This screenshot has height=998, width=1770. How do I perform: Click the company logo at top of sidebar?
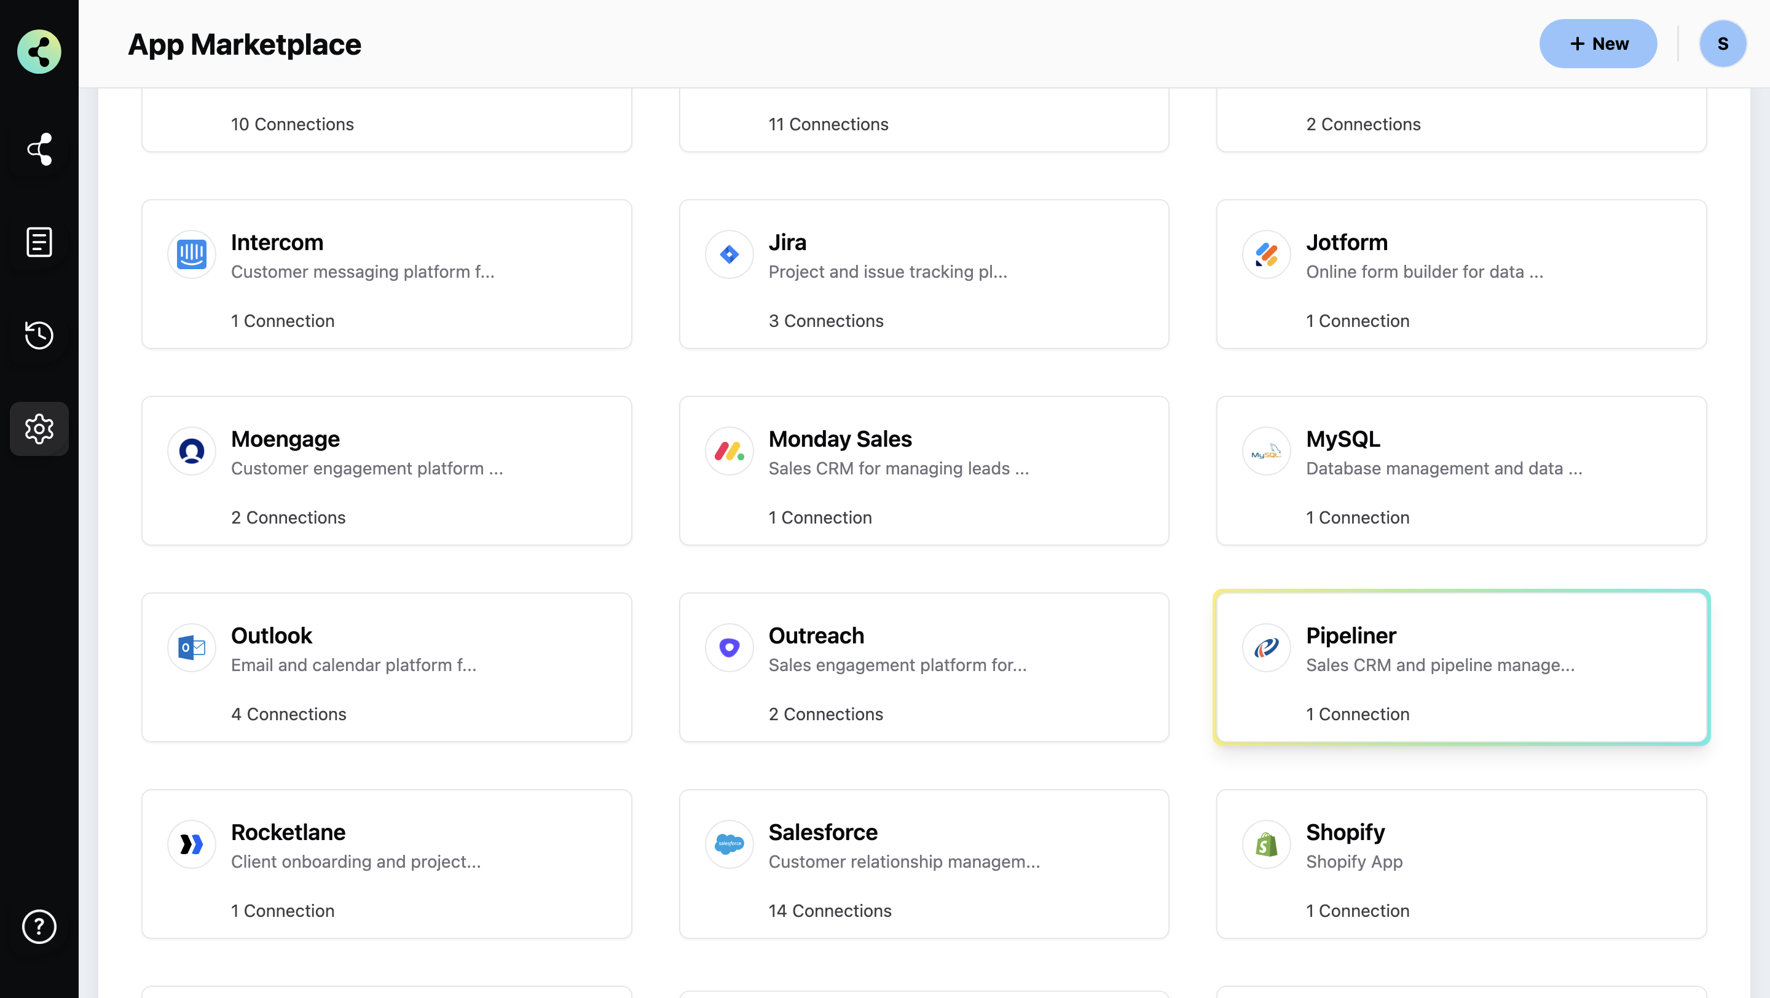[39, 52]
